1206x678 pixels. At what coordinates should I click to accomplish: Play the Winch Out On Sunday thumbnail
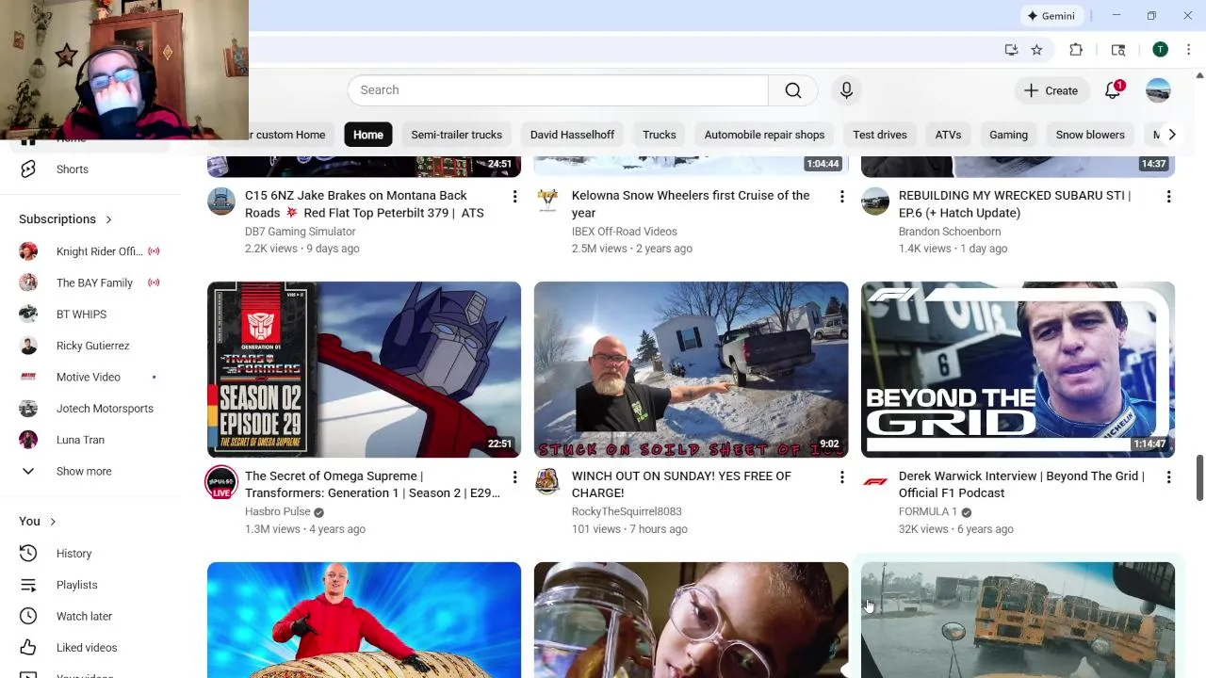(x=691, y=369)
